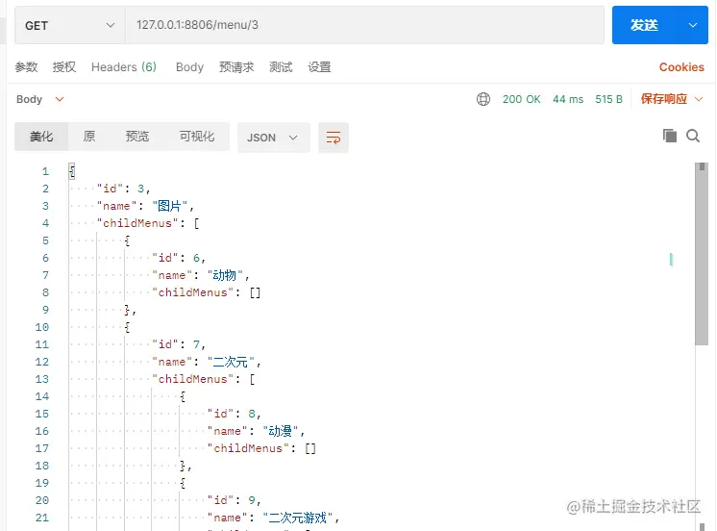Viewport: 717px width, 531px height.
Task: Click 保存响应 save response button
Action: 664,99
